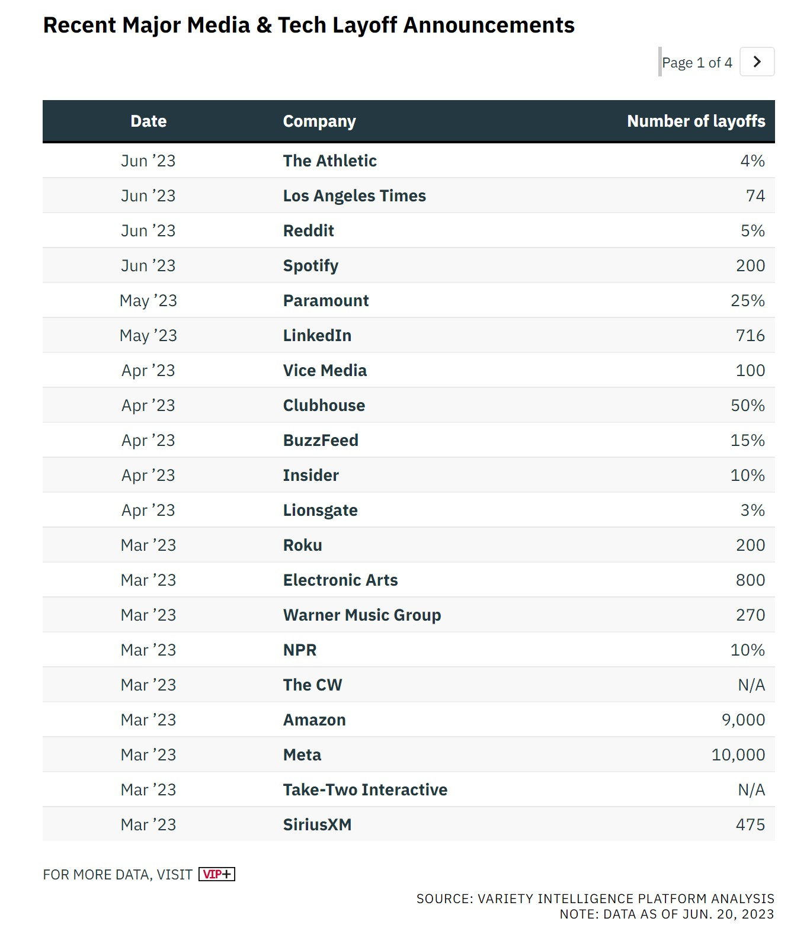Open the VIP+ logo link
794x944 pixels.
217,874
